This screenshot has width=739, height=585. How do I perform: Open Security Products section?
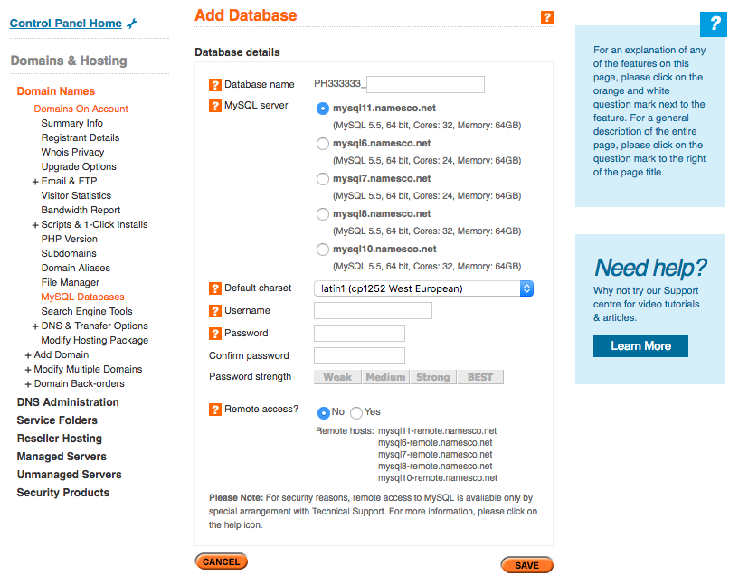pos(63,493)
